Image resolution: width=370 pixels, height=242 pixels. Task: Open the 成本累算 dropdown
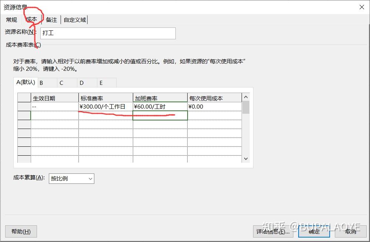click(x=89, y=178)
